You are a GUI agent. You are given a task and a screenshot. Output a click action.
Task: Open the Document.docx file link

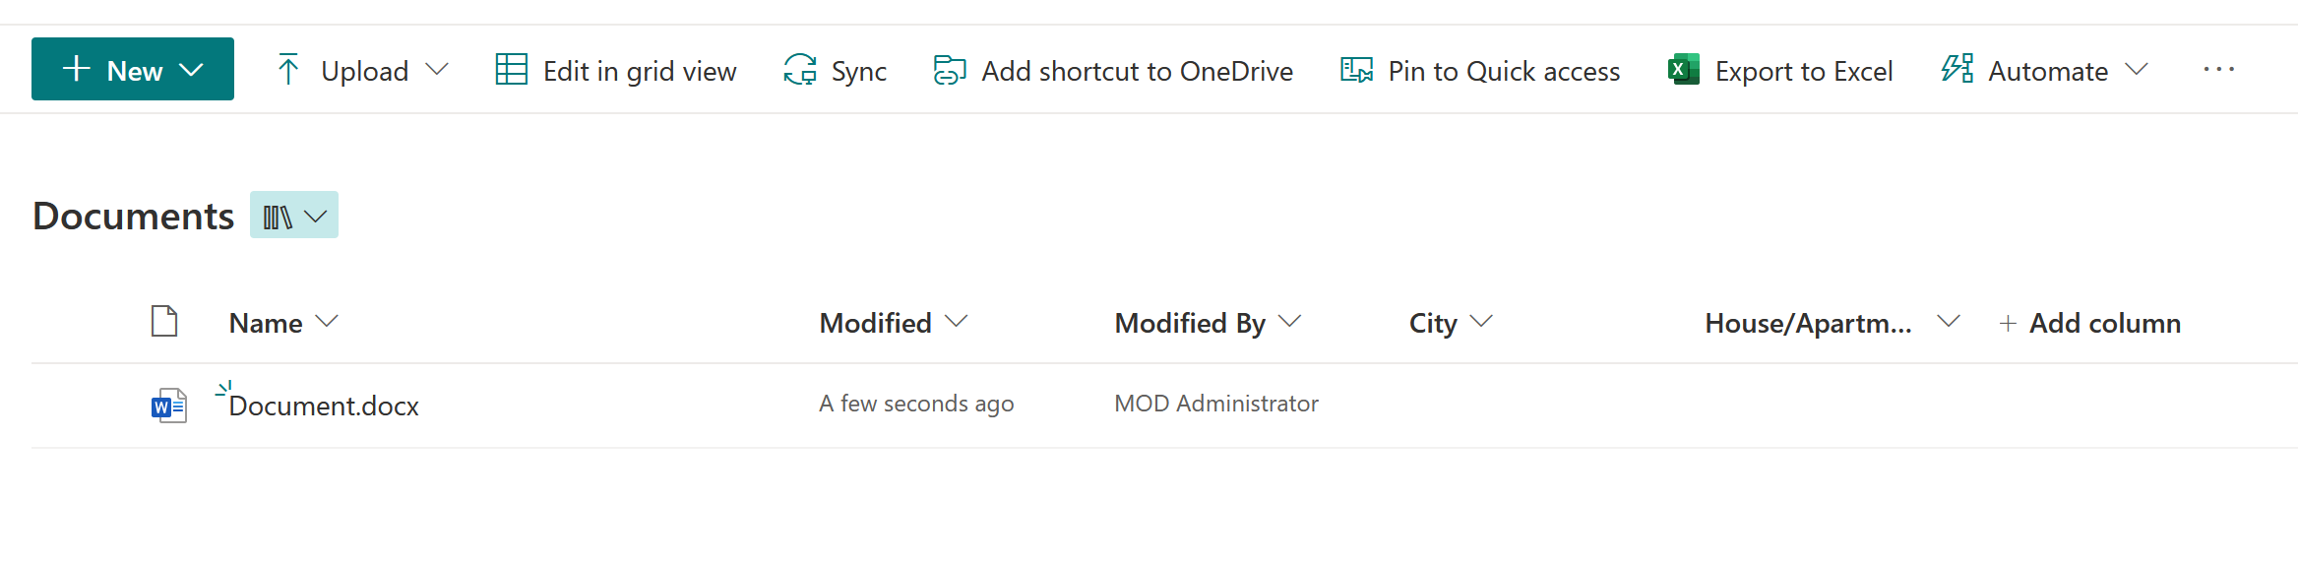click(x=324, y=406)
